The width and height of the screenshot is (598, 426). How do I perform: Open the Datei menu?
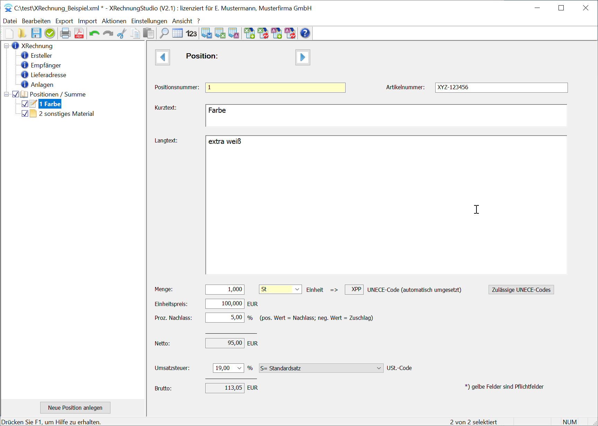10,21
